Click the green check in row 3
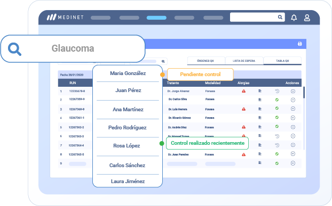This screenshot has height=206, width=332. click(x=276, y=108)
